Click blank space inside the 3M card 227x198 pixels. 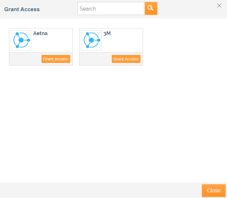[x=123, y=44]
